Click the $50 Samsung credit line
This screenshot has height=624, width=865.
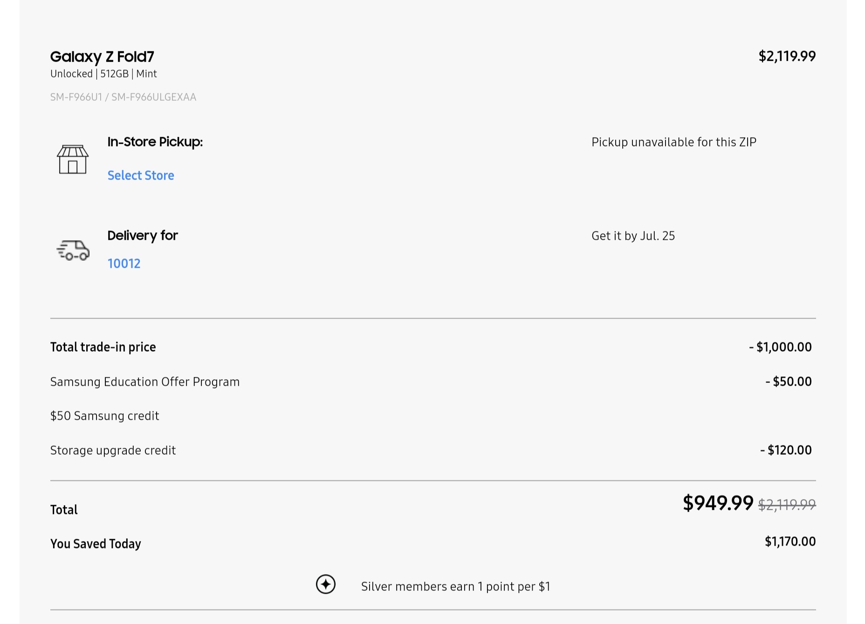(105, 416)
